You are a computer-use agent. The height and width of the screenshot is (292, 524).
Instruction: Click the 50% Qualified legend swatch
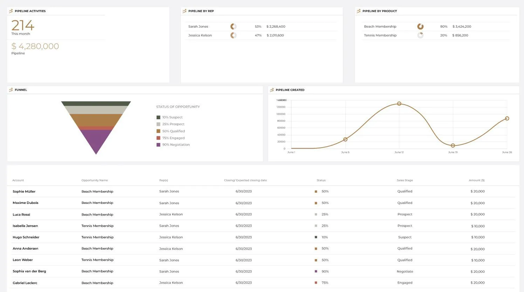point(158,131)
